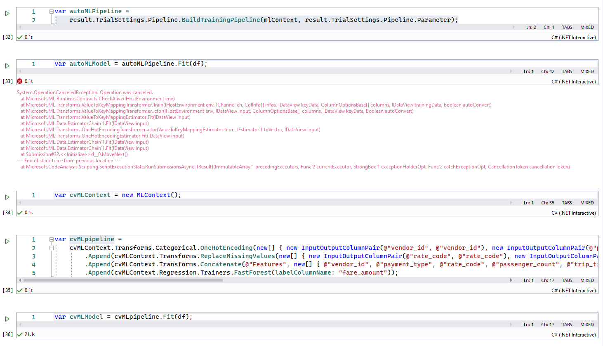Open language picker C# (.NET Interactive) for cell 35
This screenshot has width=603, height=346.
573,291
